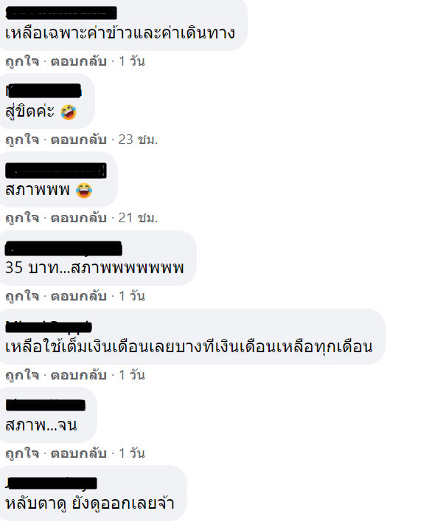Like the เหลือใช้เต็มเงินเดือน comment
Image resolution: width=443 pixels, height=522 pixels.
pos(22,375)
